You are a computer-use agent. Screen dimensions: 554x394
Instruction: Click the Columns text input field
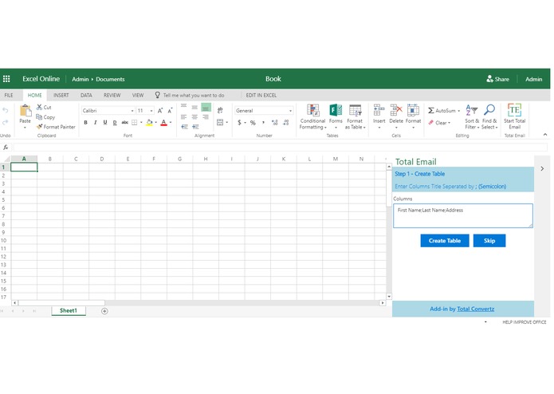463,215
